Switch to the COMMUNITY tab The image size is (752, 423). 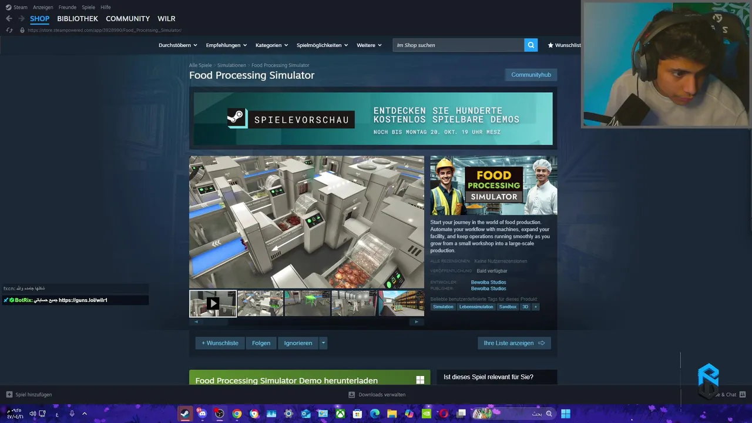click(127, 19)
